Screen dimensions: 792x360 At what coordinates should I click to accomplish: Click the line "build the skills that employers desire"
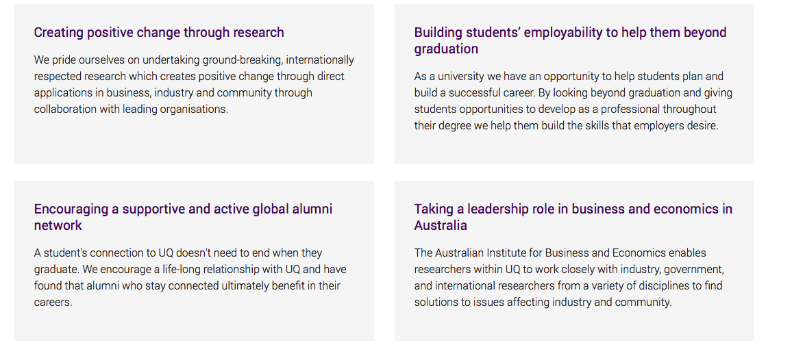pyautogui.click(x=630, y=126)
